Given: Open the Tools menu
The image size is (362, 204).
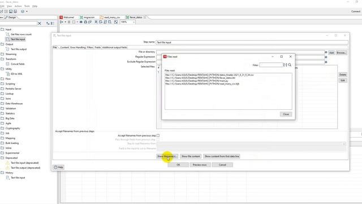Looking at the screenshot, I should click(x=27, y=6).
